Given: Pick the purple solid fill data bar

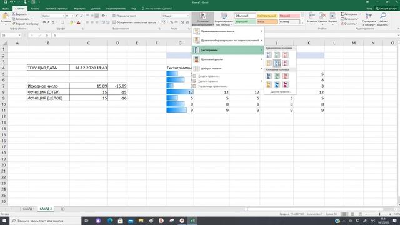Looking at the screenshot, I should click(x=286, y=84).
